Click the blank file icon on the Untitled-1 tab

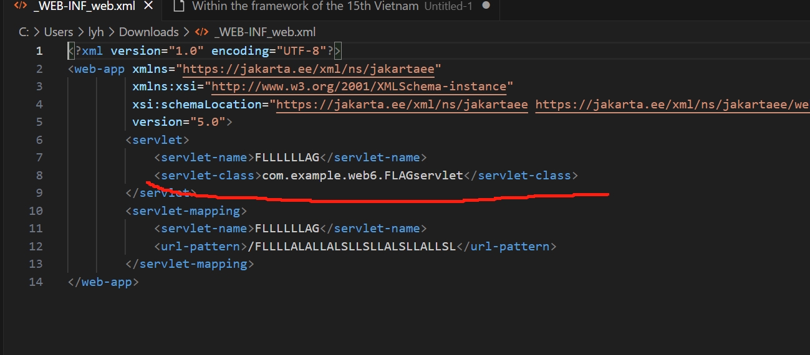pyautogui.click(x=179, y=7)
